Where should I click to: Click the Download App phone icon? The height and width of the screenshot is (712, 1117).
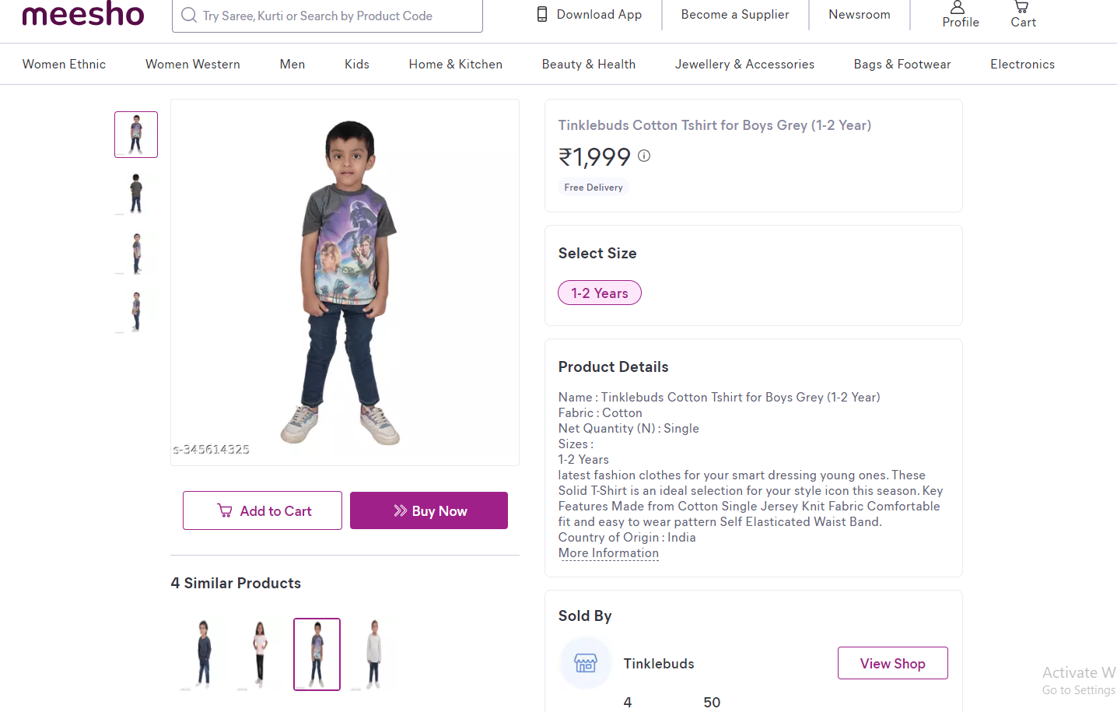click(x=542, y=15)
